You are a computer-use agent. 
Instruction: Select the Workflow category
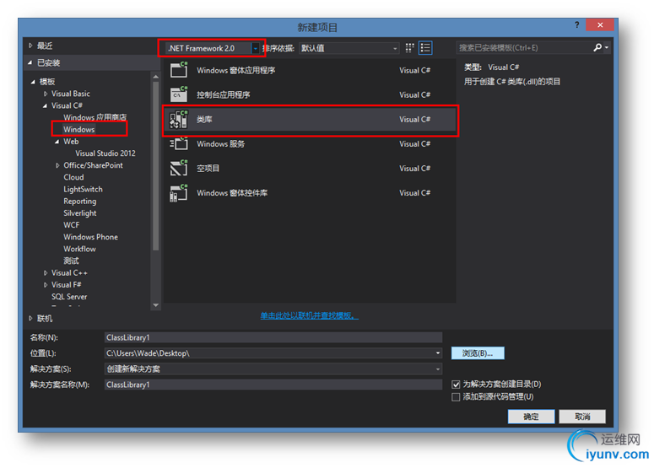click(79, 249)
